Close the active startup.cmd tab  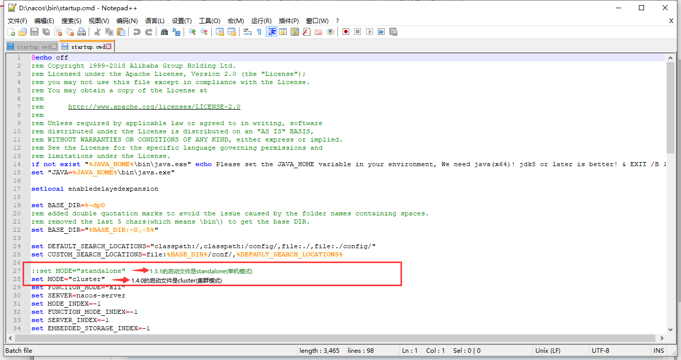tap(109, 47)
